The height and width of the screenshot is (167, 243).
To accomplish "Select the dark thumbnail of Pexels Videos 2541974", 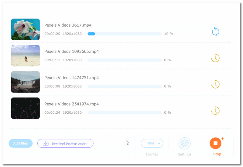I will point(26,108).
